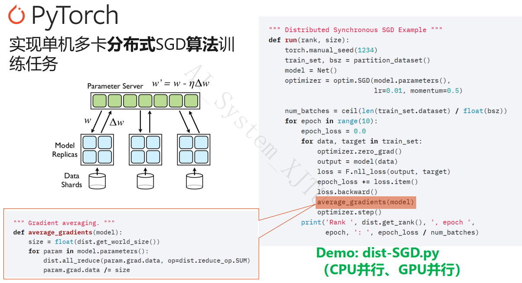
Task: Click the "train_set, bsz = partition_dataset()" line
Action: [357, 60]
